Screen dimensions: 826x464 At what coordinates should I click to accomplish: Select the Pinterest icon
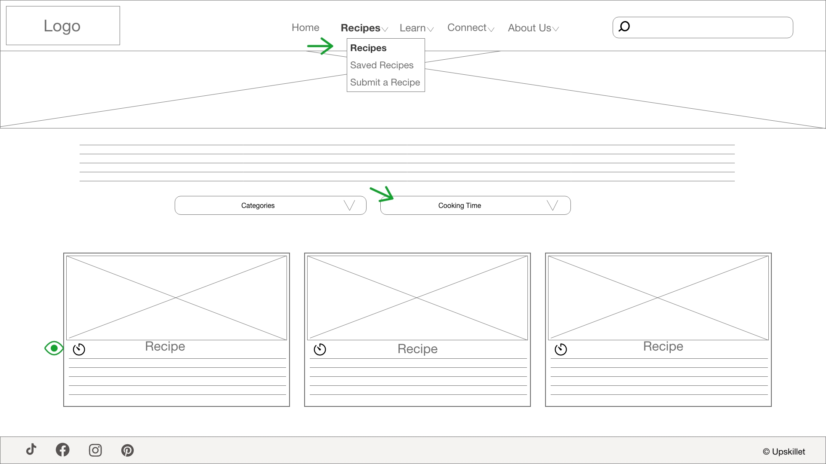tap(127, 450)
